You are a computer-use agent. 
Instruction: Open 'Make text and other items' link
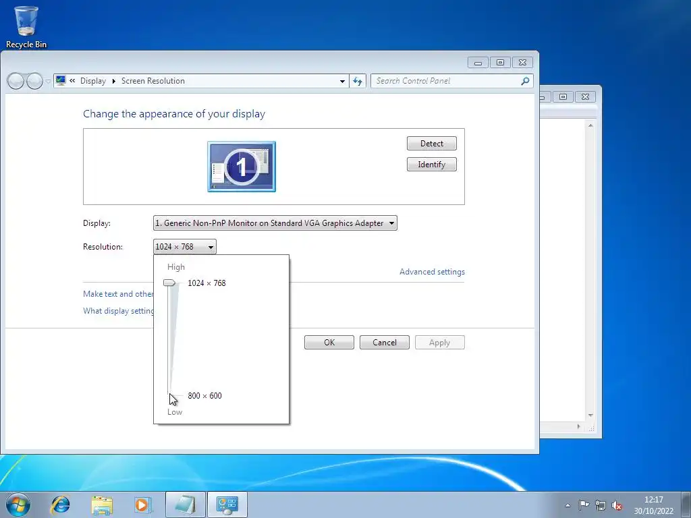click(x=118, y=294)
